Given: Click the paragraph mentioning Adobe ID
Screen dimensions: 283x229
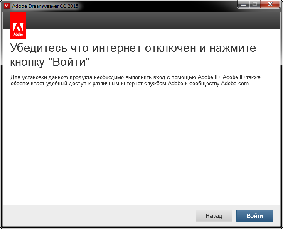Looking at the screenshot, I should (135, 80).
